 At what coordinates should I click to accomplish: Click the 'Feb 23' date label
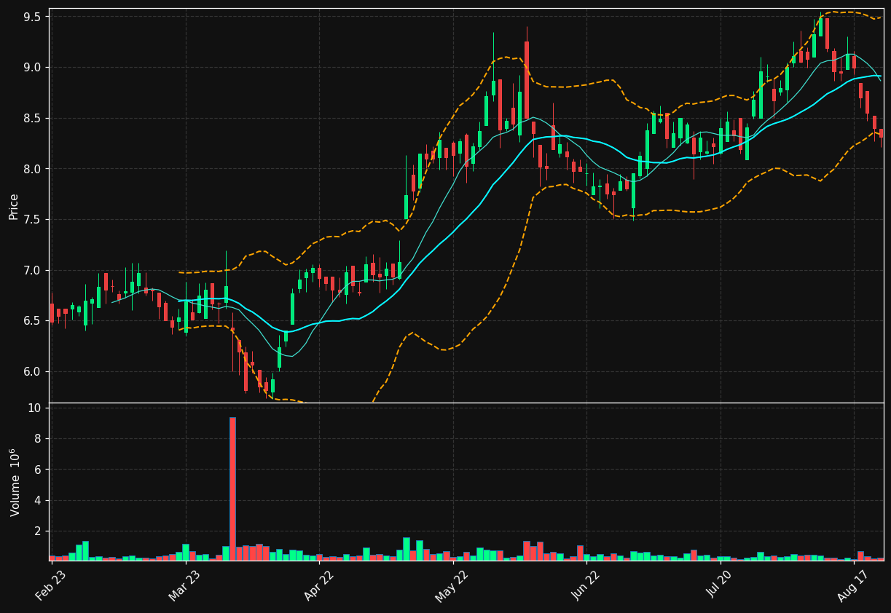point(51,585)
